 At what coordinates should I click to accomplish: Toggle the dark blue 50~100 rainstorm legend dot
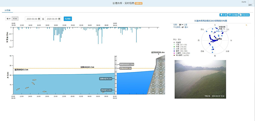tap(174, 51)
